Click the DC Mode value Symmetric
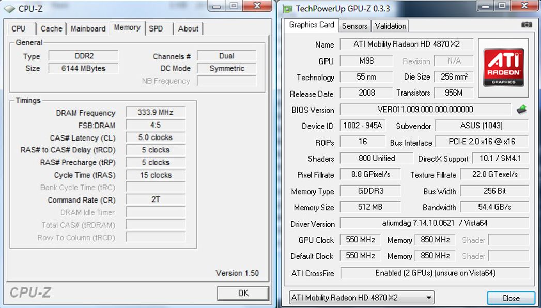541x308 pixels. 227,68
